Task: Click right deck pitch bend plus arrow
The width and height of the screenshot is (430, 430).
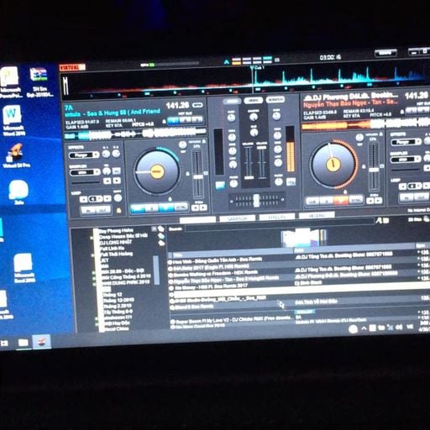Action: [x=379, y=200]
